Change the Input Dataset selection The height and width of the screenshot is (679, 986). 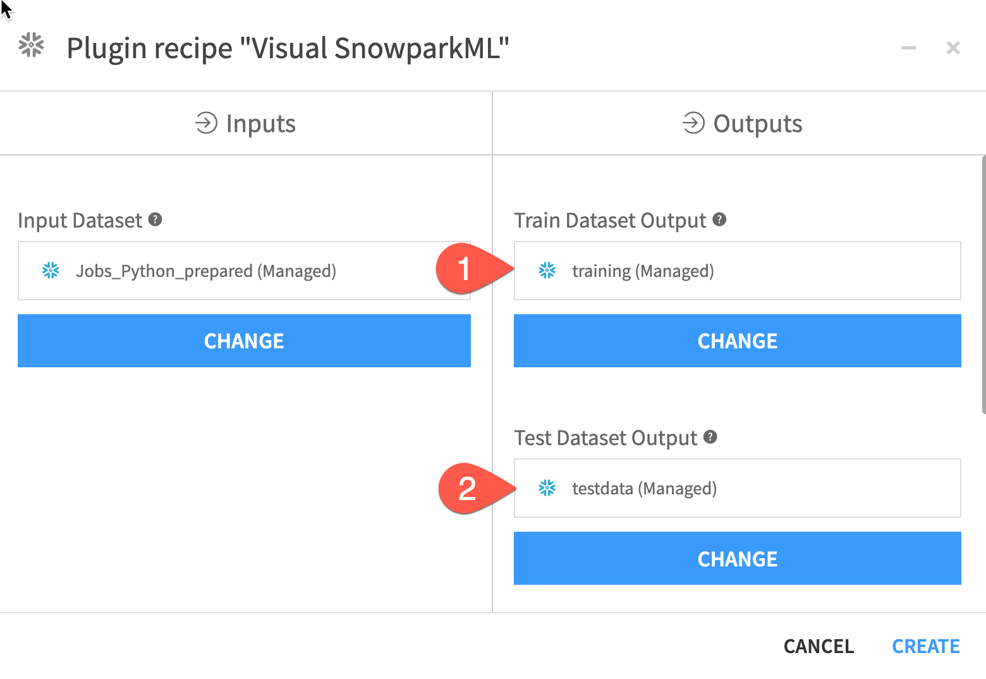point(244,341)
